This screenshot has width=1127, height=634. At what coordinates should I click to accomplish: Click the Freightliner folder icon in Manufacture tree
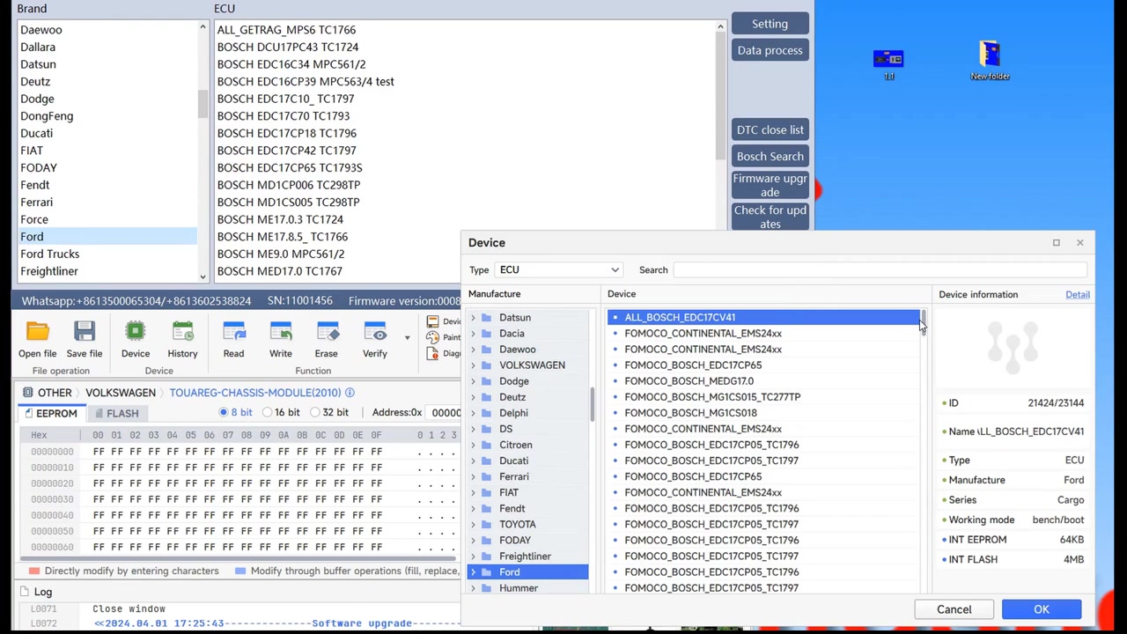pyautogui.click(x=487, y=557)
